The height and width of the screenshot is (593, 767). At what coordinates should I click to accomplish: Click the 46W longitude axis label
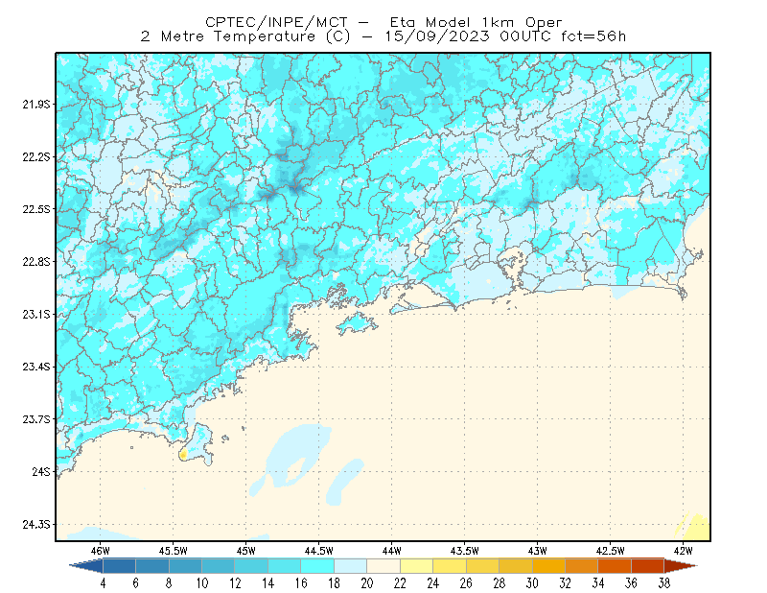point(101,551)
